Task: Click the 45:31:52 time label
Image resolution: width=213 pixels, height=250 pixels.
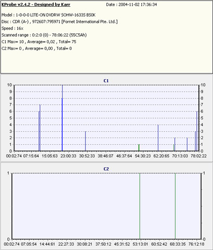Action: tap(122, 244)
